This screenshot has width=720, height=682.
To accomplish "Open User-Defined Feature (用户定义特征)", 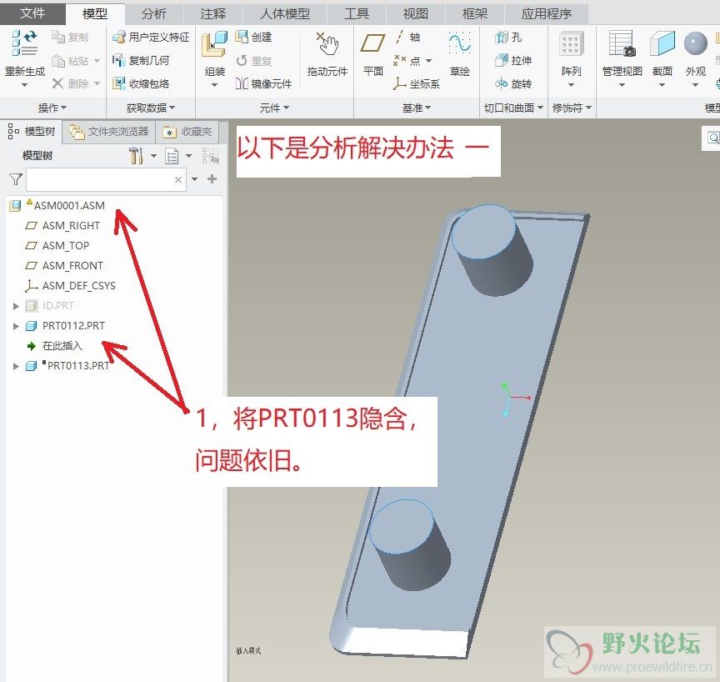I will click(x=151, y=37).
